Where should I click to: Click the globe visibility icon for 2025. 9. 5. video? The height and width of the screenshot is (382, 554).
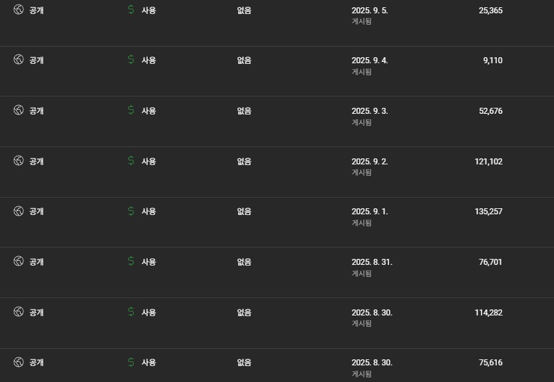(19, 10)
